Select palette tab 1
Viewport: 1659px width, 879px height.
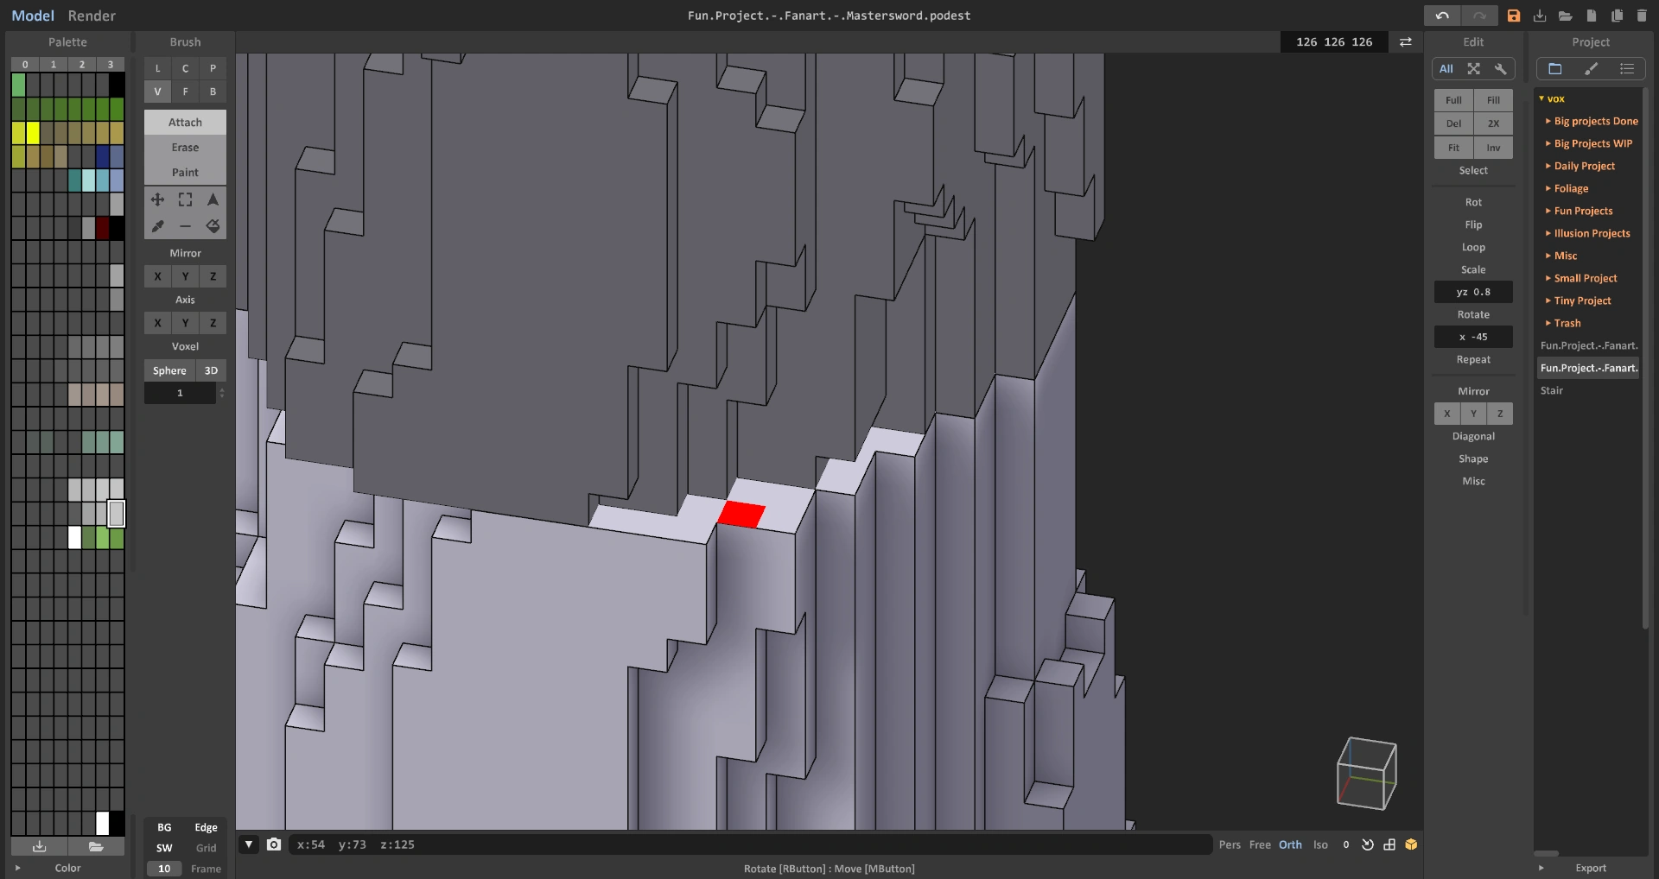[x=54, y=65]
